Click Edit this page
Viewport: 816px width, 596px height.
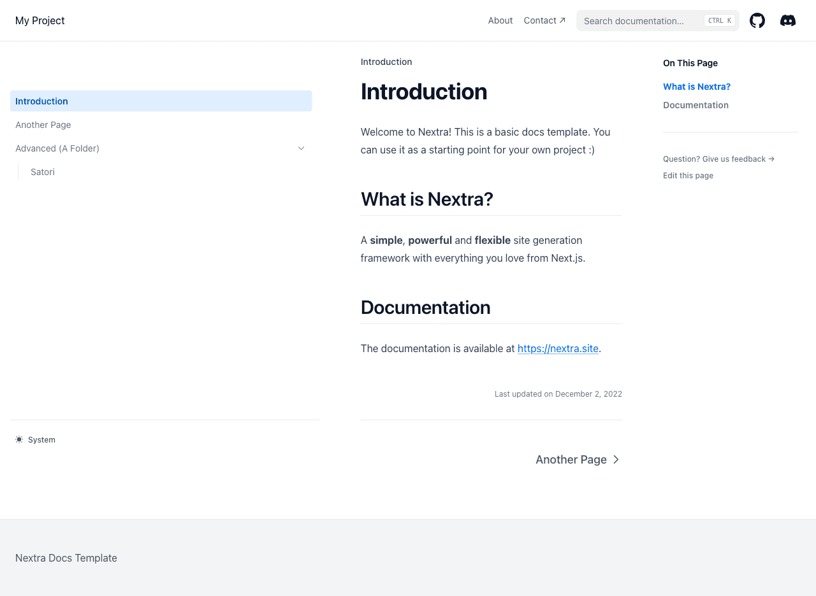pyautogui.click(x=688, y=175)
